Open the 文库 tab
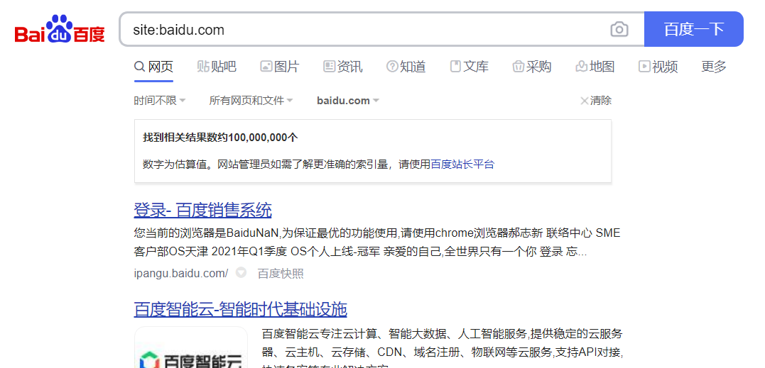The width and height of the screenshot is (765, 368). coord(469,66)
